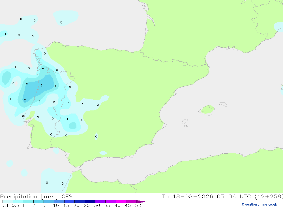Pick the 10–15 mm legend swatch
The width and height of the screenshot is (283, 207).
(59, 201)
